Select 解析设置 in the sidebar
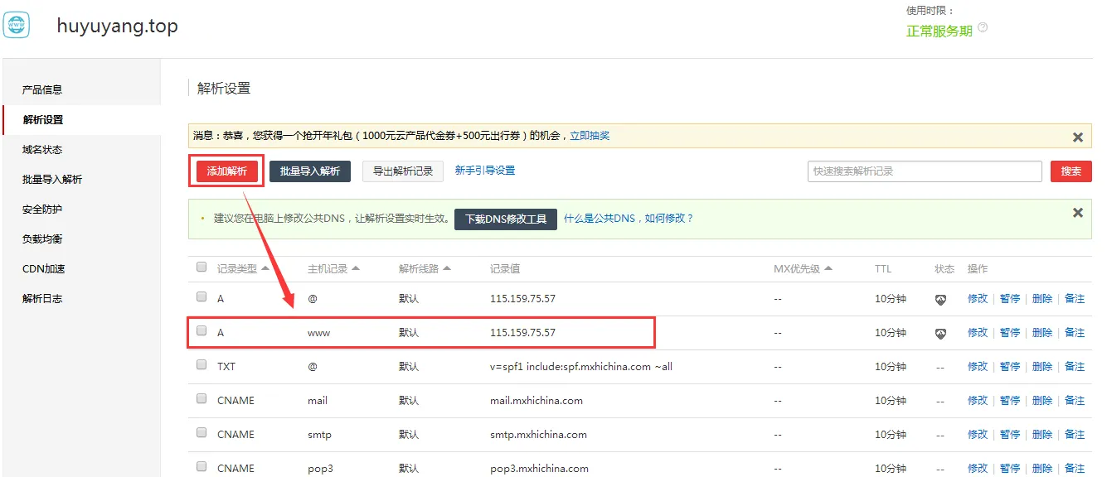The image size is (1107, 477). coord(43,119)
